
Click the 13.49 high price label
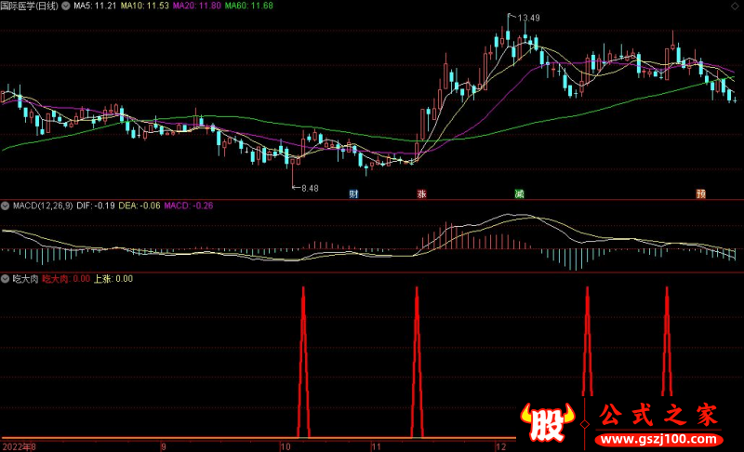(528, 18)
